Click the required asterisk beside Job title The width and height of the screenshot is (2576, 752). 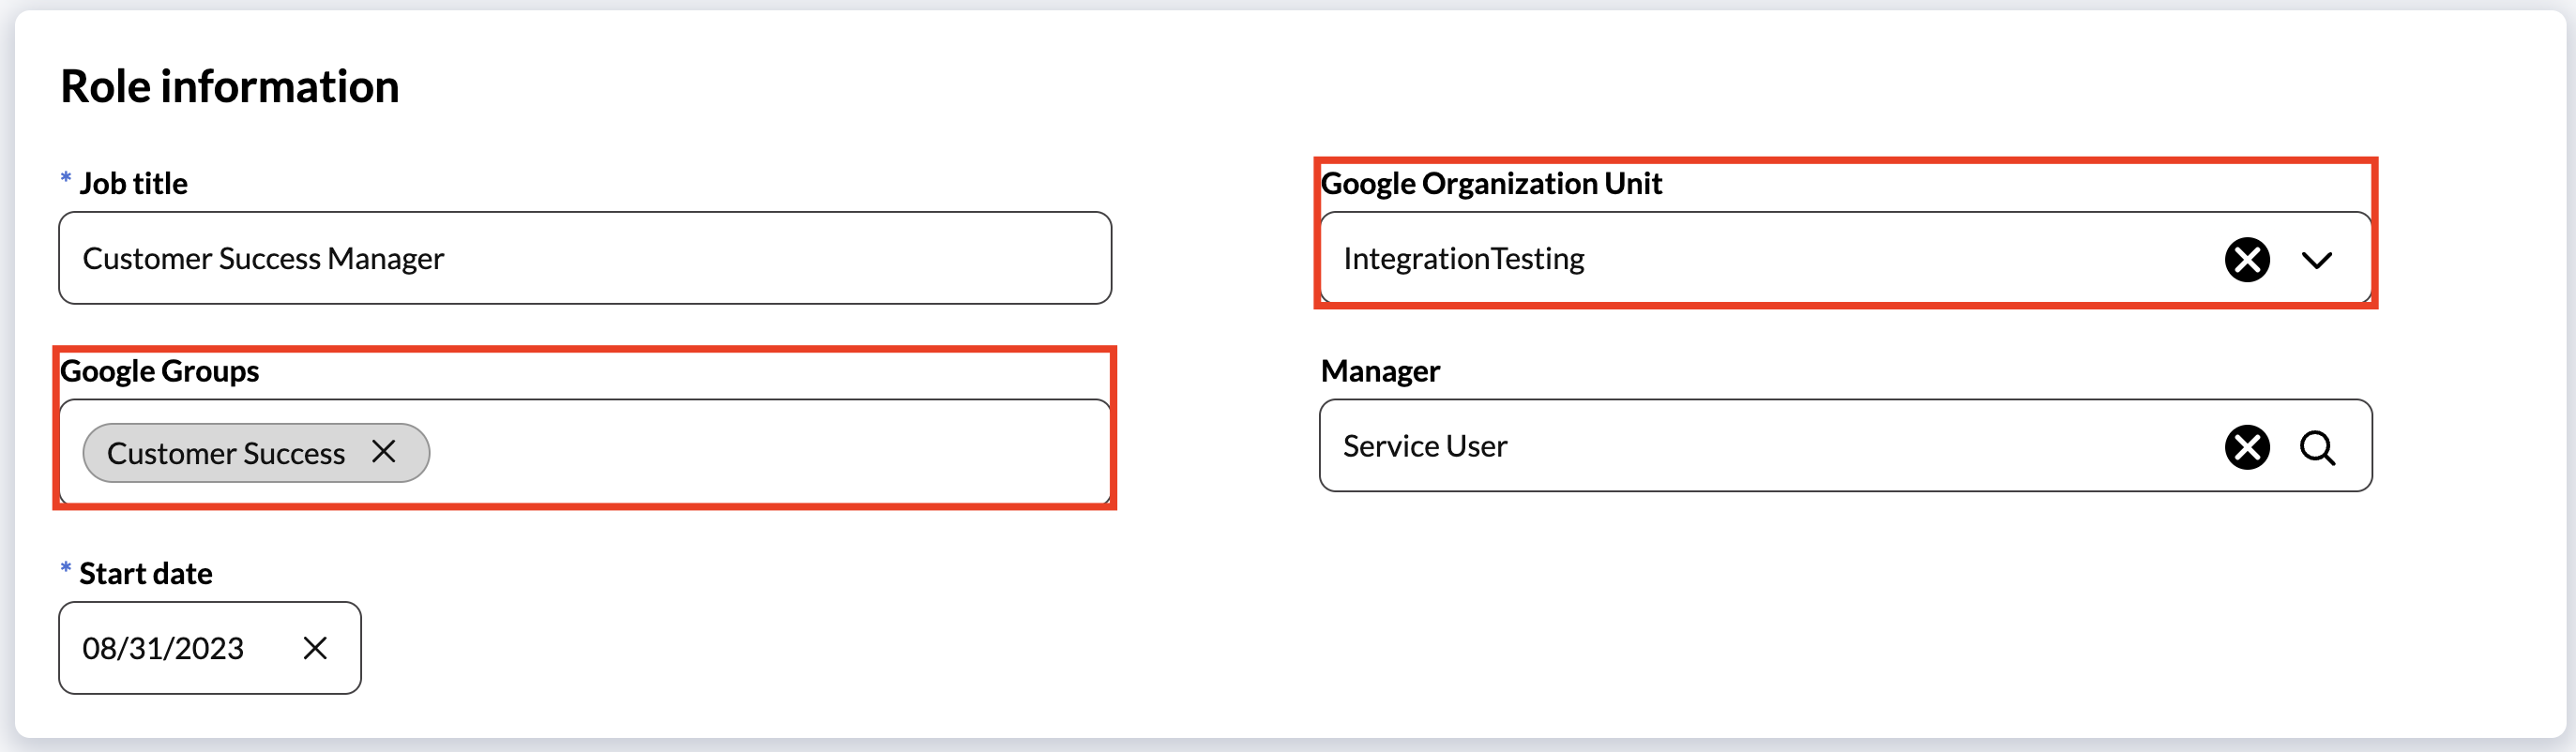(66, 179)
